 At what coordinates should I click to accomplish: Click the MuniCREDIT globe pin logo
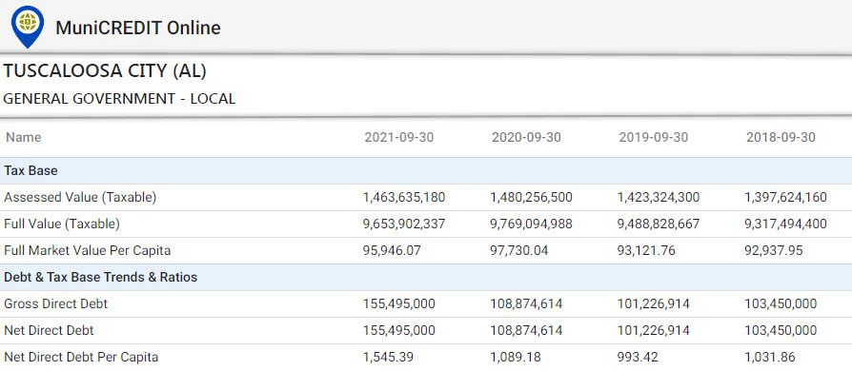tap(28, 28)
